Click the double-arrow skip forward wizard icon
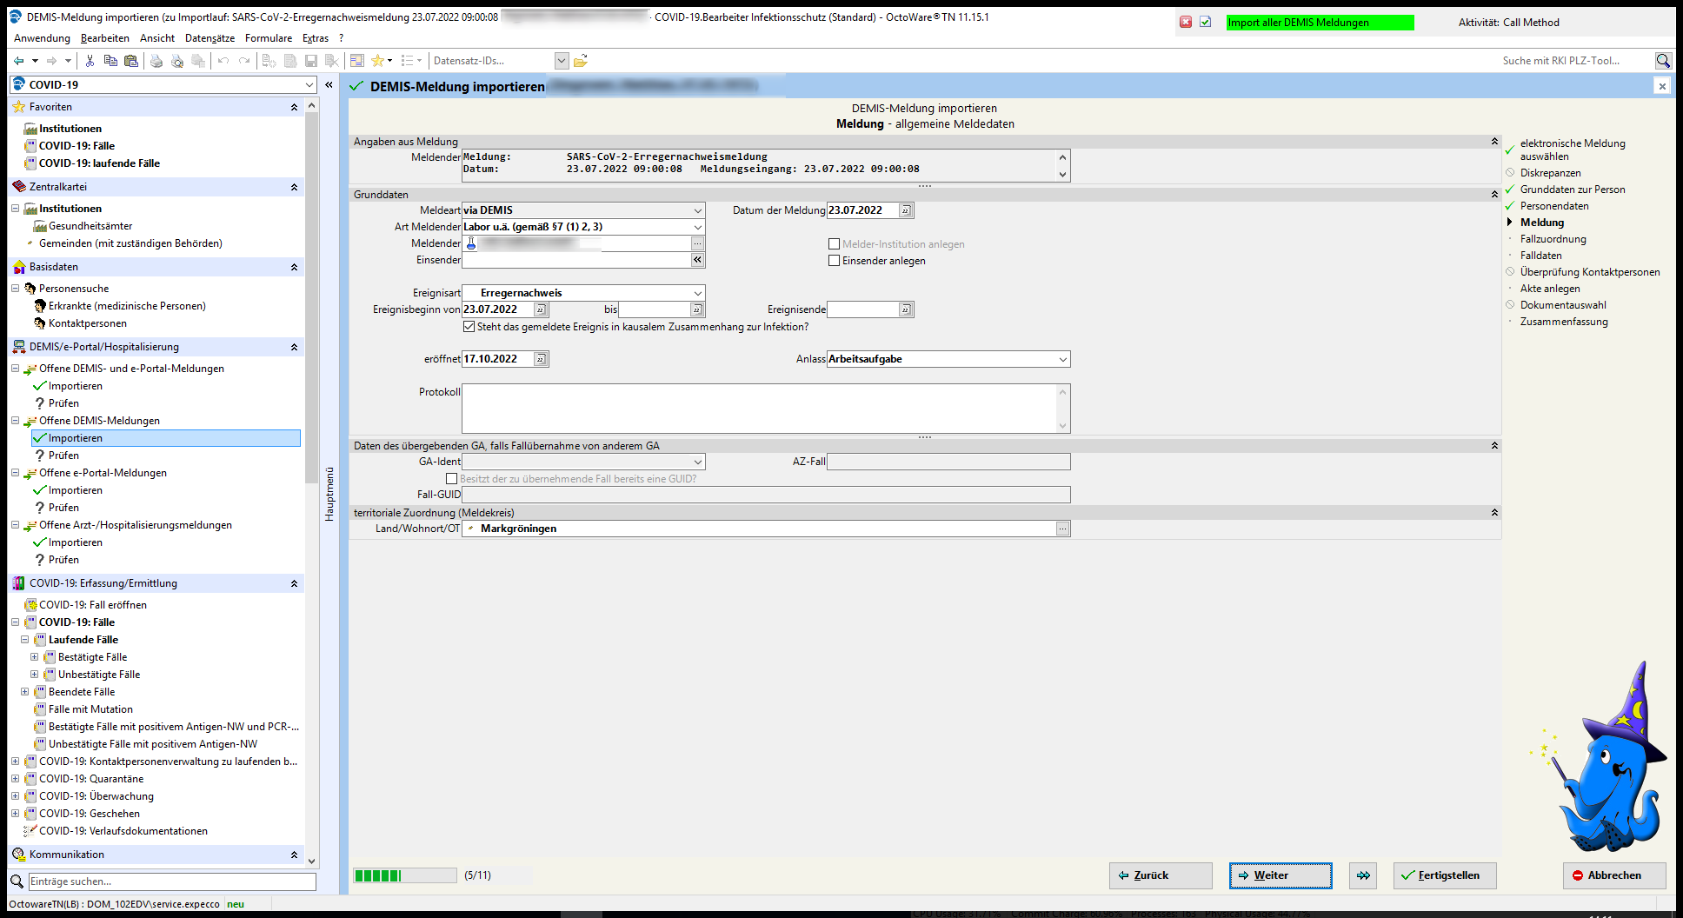Image resolution: width=1683 pixels, height=918 pixels. pyautogui.click(x=1363, y=875)
